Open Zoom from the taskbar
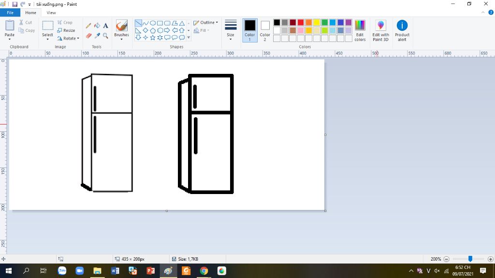 80,271
